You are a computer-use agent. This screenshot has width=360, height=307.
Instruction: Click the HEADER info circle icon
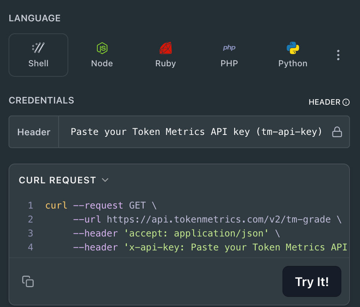[346, 102]
